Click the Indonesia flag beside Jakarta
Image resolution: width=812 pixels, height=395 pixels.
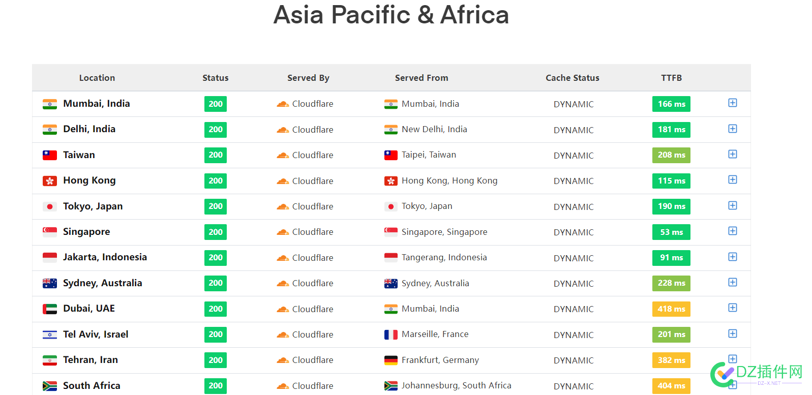(x=50, y=258)
